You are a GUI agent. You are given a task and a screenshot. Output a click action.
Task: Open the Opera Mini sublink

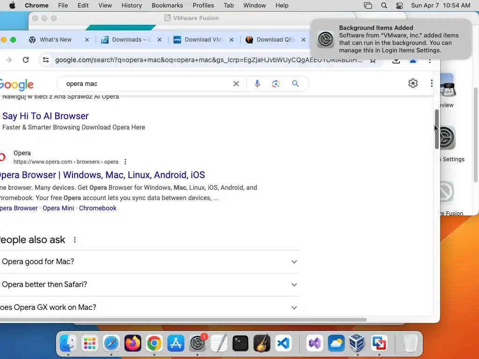58,208
